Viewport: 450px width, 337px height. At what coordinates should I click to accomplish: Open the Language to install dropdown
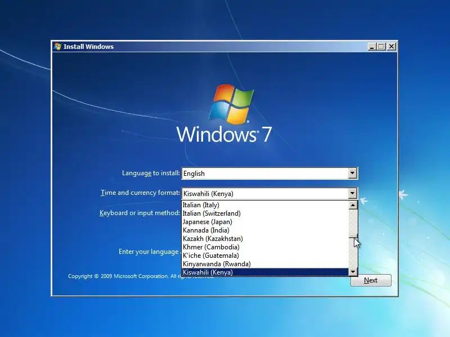353,173
